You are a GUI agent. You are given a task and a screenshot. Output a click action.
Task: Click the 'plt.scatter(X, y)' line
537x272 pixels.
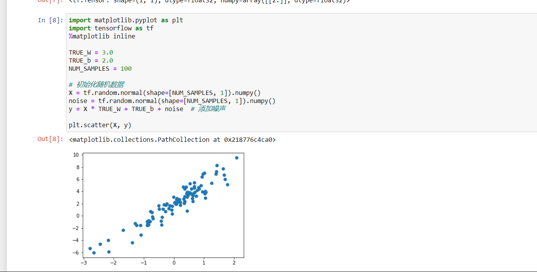(x=100, y=125)
